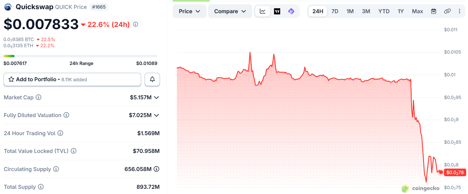The height and width of the screenshot is (194, 468).
Task: Click the $70.958M TVL value
Action: point(146,151)
